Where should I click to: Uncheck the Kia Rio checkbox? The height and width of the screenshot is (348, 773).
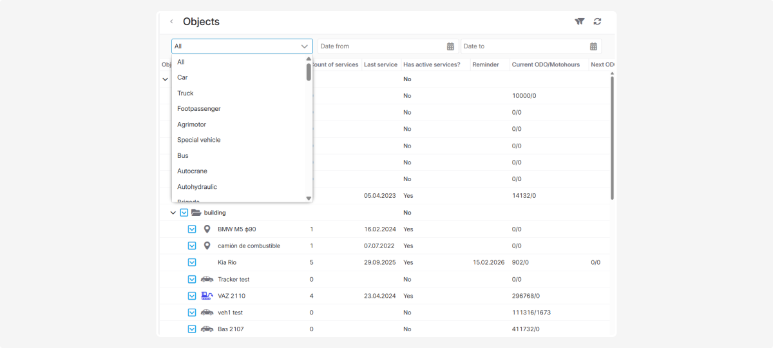pos(191,262)
